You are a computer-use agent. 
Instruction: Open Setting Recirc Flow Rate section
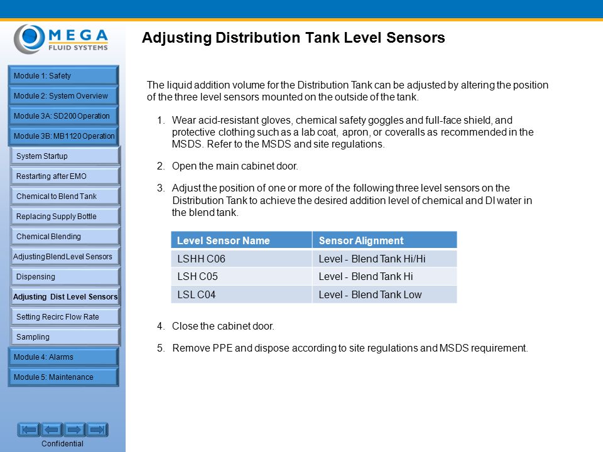(x=65, y=316)
